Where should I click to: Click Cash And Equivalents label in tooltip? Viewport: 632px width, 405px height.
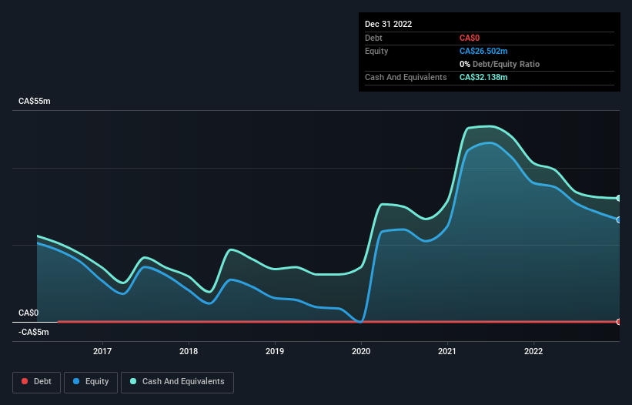coord(406,77)
